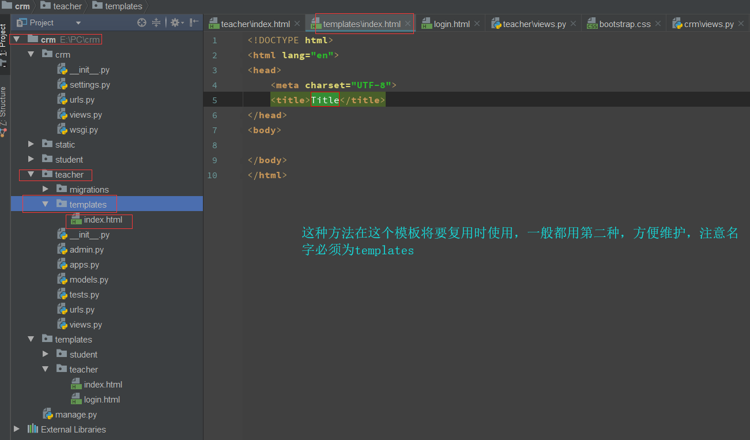Collapse the root templates folder arrow
Screen dimensions: 750x440
[31, 339]
